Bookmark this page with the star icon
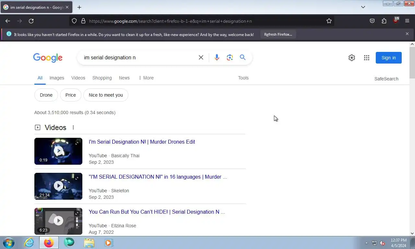Viewport: 415px width, 249px height. [x=329, y=21]
